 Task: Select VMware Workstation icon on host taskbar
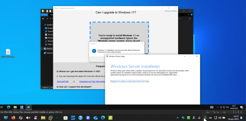tap(51, 118)
